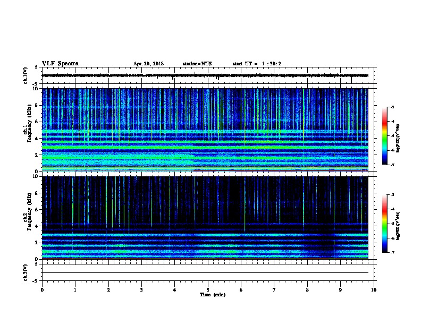This screenshot has height=325, width=421.
Task: Click the ch.1 voltage waveform trace
Action: [205, 75]
